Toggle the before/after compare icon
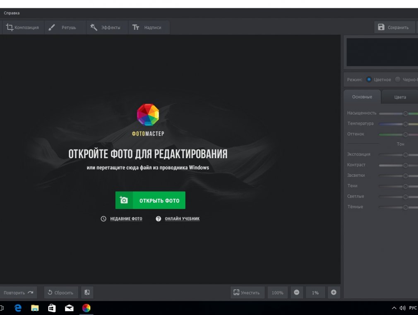418x315 pixels. pos(87,293)
